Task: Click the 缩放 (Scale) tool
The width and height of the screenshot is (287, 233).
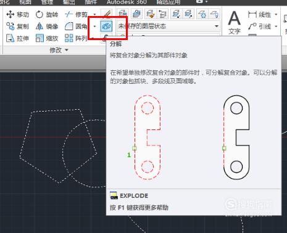Action: [47, 38]
